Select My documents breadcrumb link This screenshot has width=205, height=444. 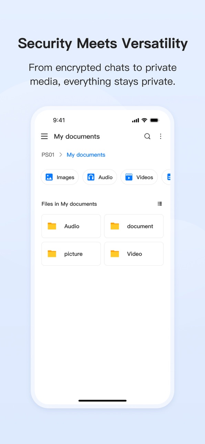(x=86, y=155)
